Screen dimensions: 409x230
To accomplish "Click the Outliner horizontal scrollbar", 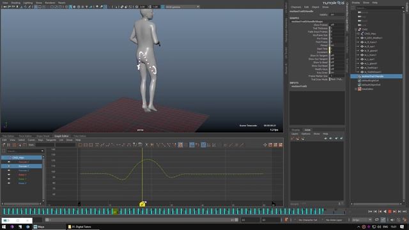I will pyautogui.click(x=376, y=204).
